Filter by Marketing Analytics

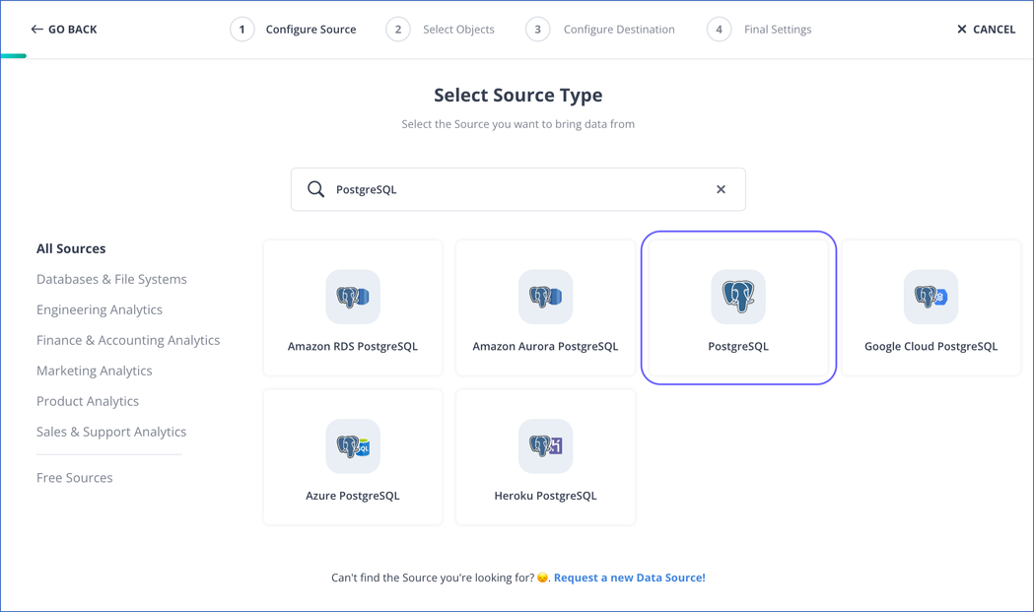tap(95, 371)
